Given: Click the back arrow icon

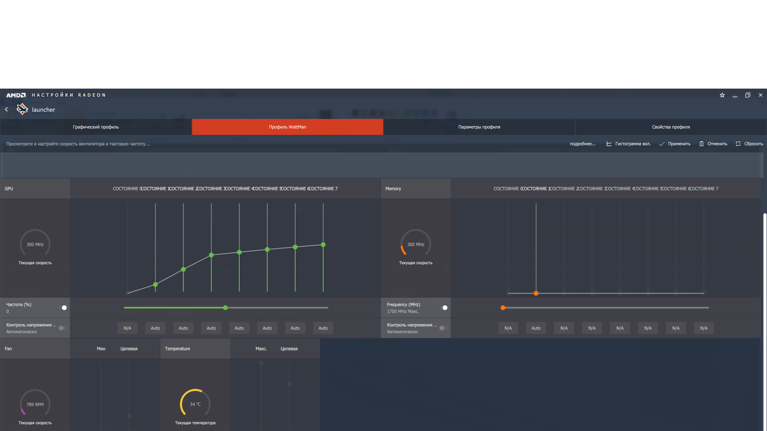Looking at the screenshot, I should pyautogui.click(x=6, y=109).
